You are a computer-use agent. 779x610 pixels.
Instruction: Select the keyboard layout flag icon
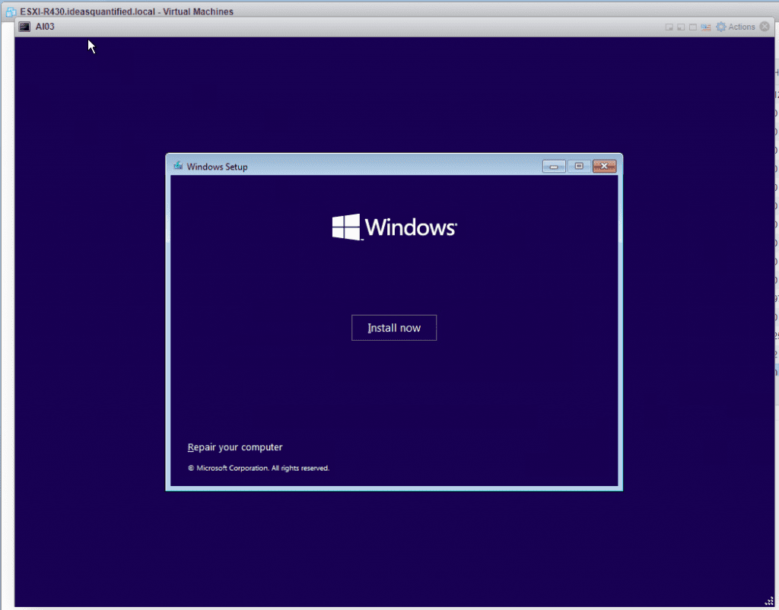pyautogui.click(x=705, y=27)
